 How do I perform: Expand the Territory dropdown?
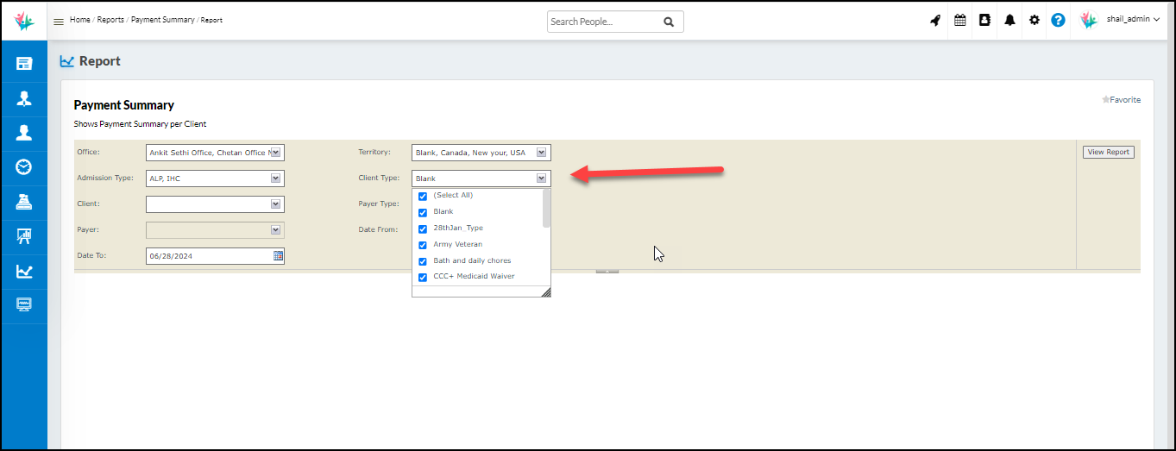coord(542,153)
